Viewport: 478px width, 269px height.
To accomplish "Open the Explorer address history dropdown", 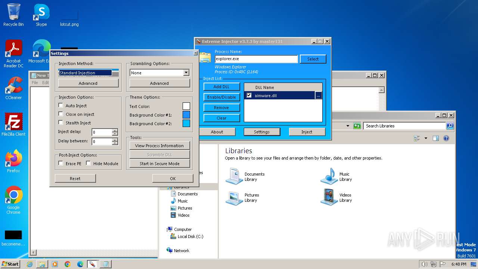I will 348,126.
